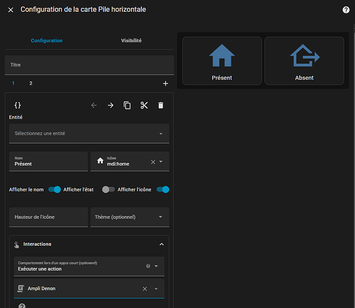Screen dimensions: 355x308
Task: Click the script icon beside Ampli Denon
Action: (x=20, y=288)
